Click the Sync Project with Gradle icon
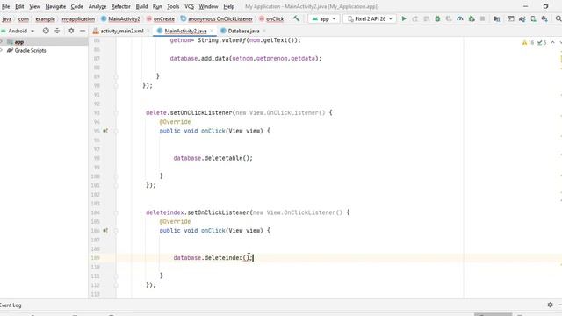562x316 pixels. pos(522,18)
